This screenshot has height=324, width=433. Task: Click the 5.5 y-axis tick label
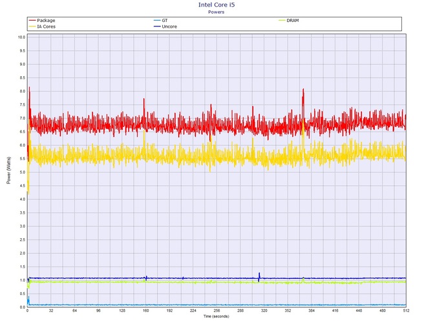[x=23, y=159]
